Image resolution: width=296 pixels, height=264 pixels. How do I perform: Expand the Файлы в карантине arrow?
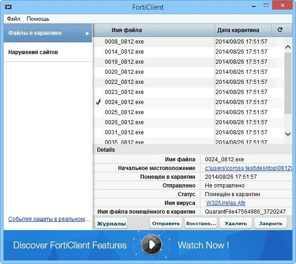point(87,33)
